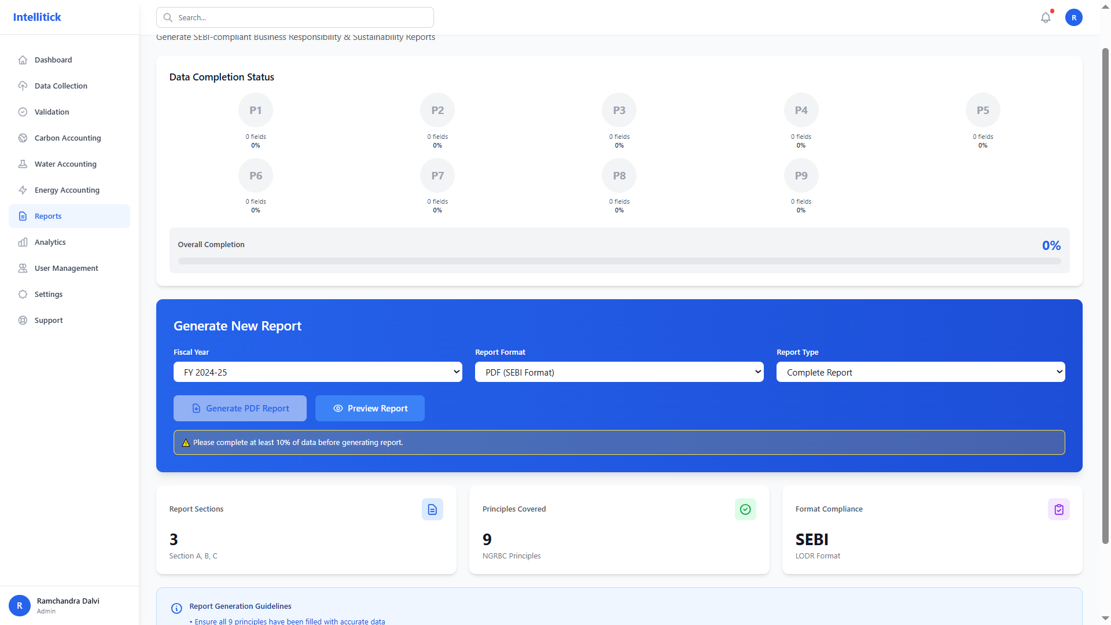This screenshot has width=1111, height=625.
Task: Click the Water Accounting flask icon
Action: tap(23, 164)
